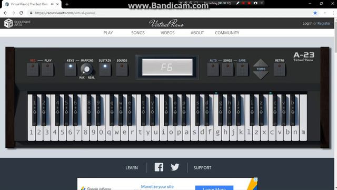The width and height of the screenshot is (337, 190).
Task: Click Bandicam pencil draw icon
Action: coord(237,3)
